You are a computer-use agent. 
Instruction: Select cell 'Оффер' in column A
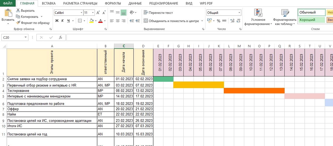(x=52, y=109)
